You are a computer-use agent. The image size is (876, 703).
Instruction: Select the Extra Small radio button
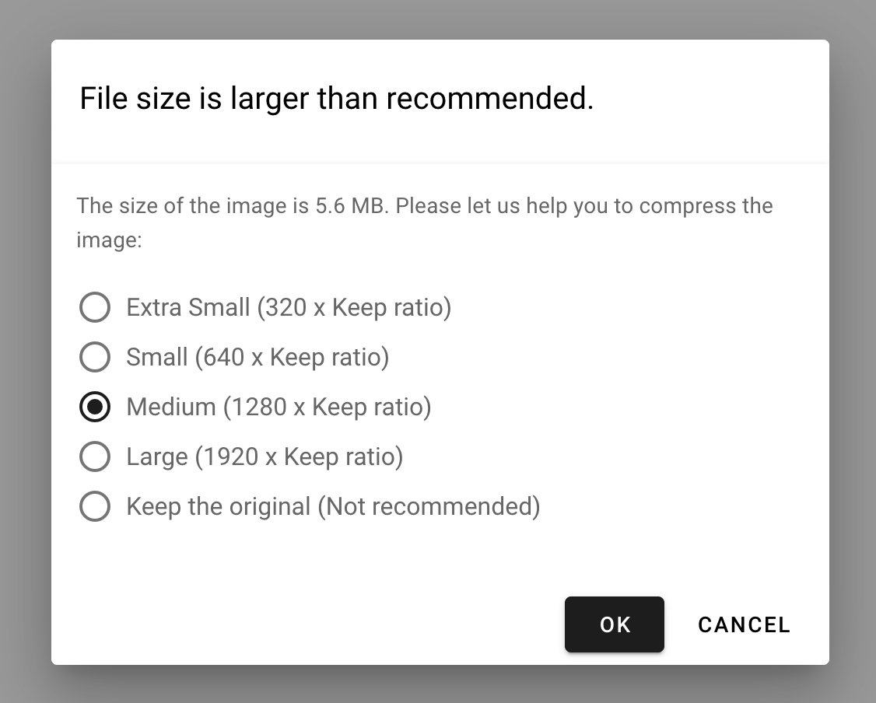(x=94, y=307)
